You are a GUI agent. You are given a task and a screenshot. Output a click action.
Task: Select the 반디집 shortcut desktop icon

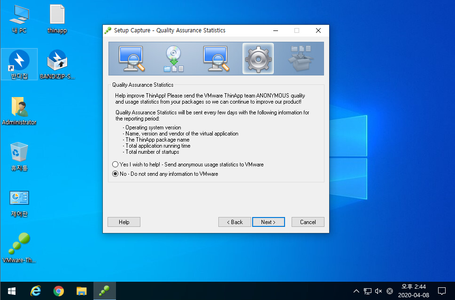(19, 64)
